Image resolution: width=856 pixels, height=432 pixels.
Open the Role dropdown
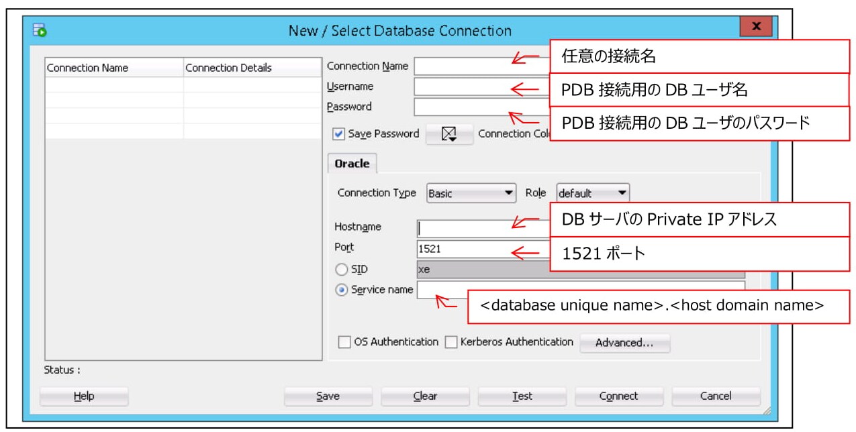pos(593,193)
